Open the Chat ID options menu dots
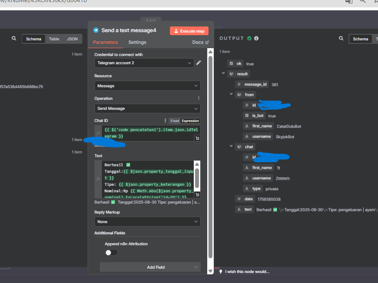Screen dimensions: 378x283 (165, 121)
